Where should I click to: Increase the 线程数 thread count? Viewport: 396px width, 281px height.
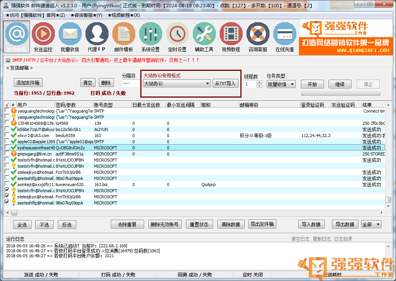tap(260, 82)
